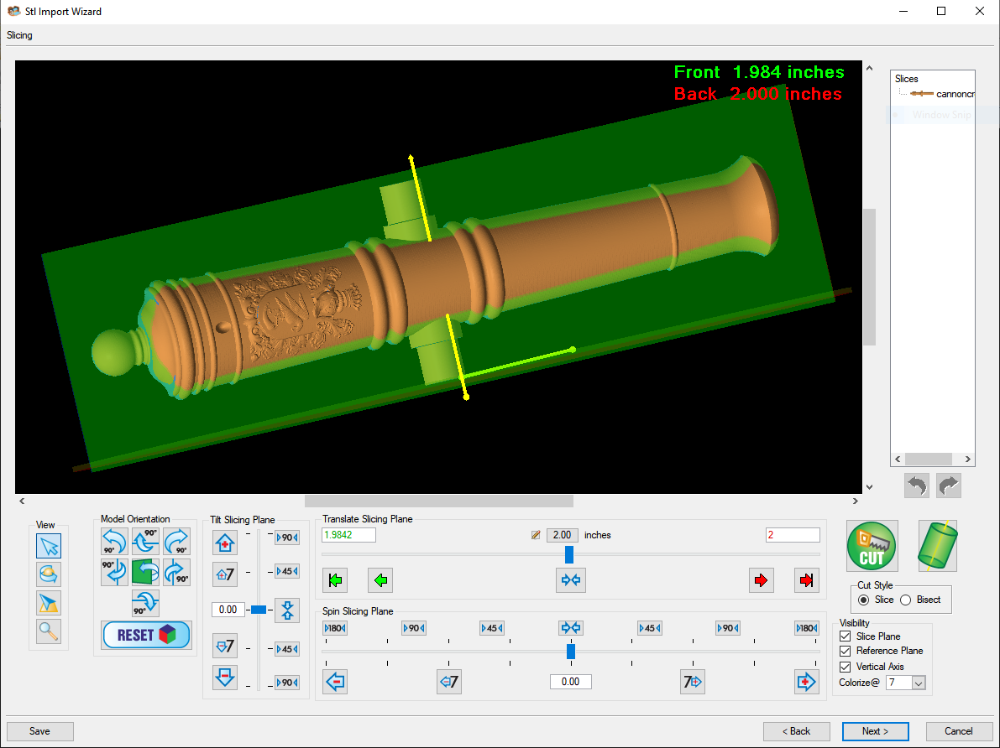Select the magnifier zoom view tool

[49, 631]
